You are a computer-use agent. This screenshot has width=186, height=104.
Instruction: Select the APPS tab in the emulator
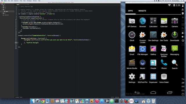click(x=130, y=11)
